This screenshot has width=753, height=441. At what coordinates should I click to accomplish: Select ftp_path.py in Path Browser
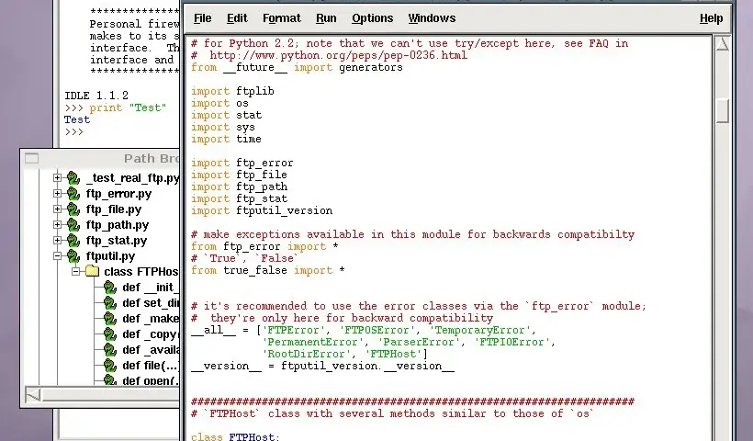118,225
